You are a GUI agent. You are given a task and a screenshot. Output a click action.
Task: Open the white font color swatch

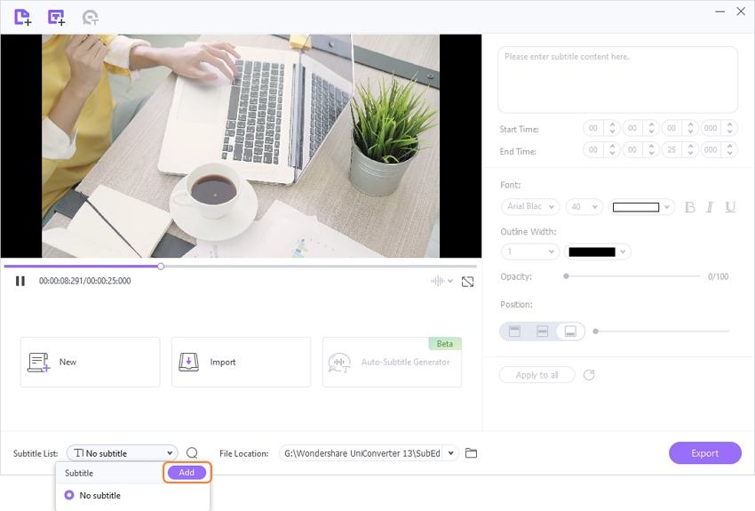(x=636, y=207)
